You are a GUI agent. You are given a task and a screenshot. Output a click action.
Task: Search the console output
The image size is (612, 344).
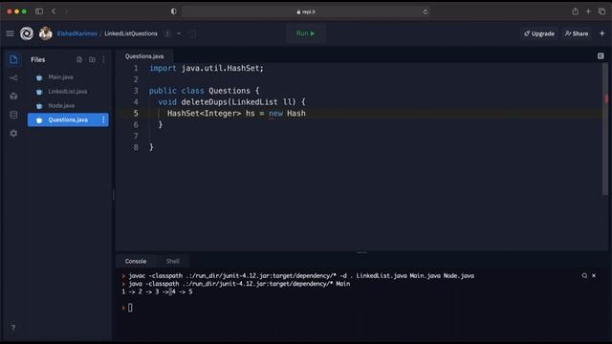coord(584,276)
